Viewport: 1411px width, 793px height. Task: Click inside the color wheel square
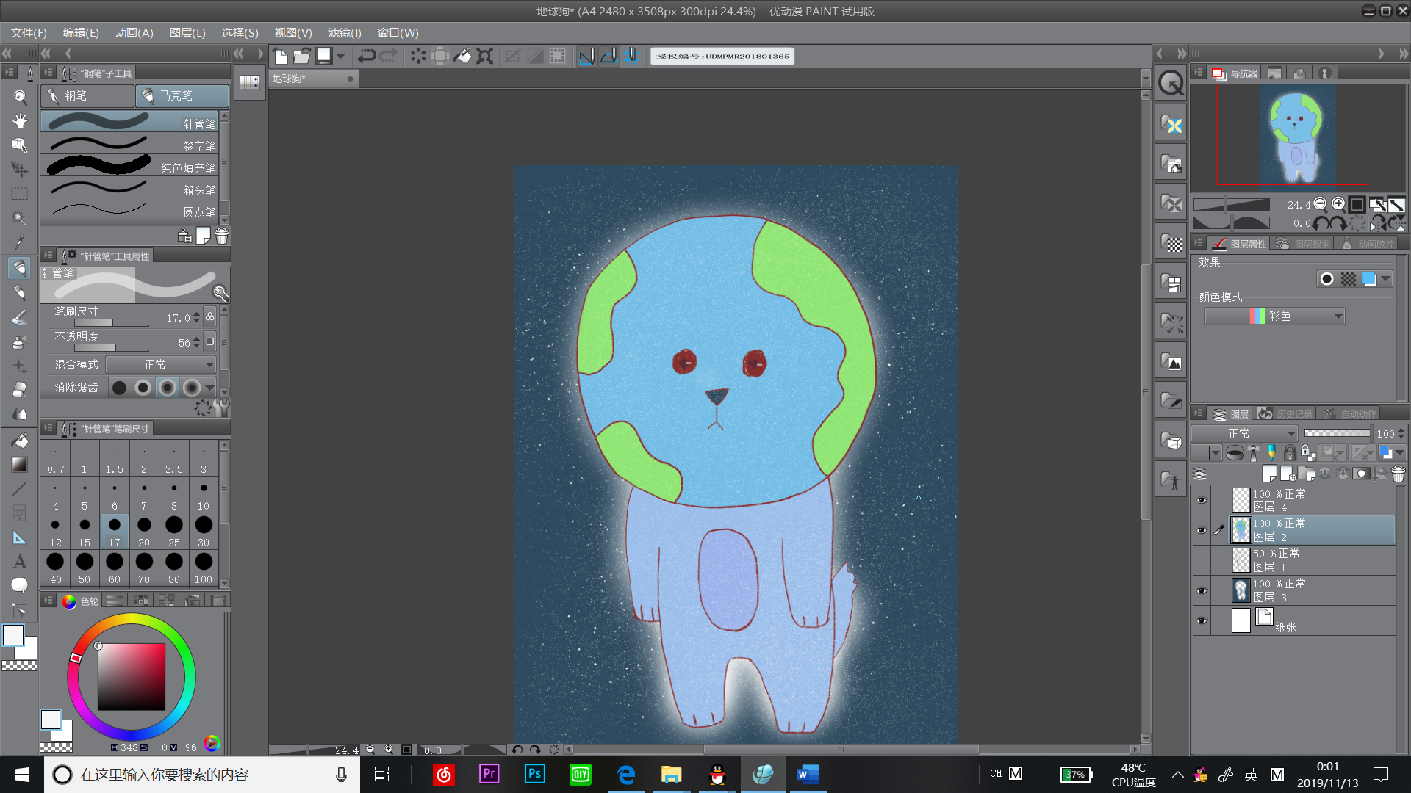tap(131, 676)
